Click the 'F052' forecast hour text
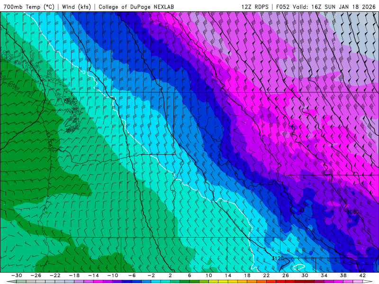 coord(282,7)
